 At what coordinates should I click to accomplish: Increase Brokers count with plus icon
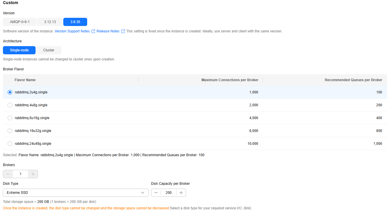click(33, 174)
